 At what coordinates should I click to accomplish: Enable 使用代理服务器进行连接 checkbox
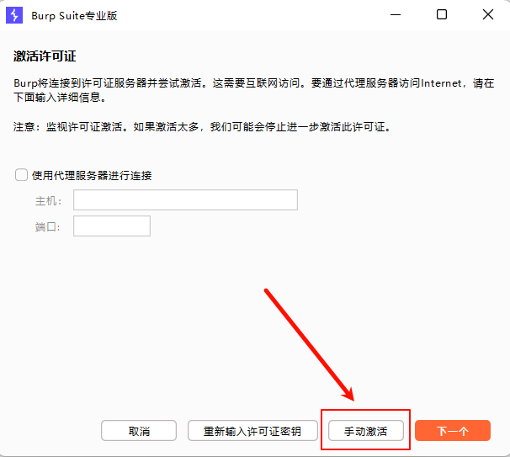pos(21,175)
